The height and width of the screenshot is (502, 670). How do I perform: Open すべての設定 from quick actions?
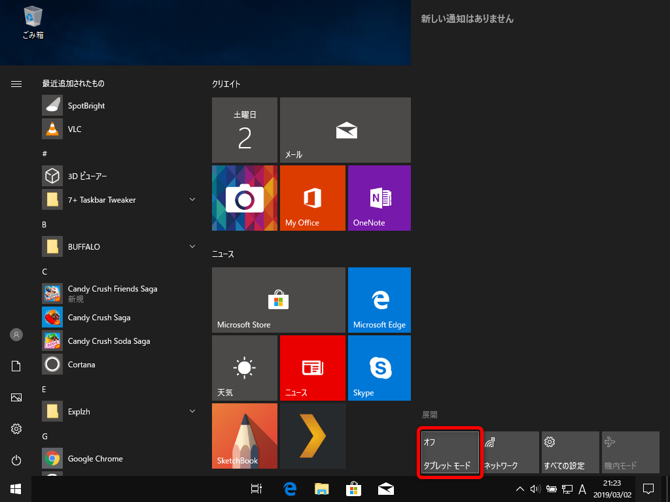[570, 452]
